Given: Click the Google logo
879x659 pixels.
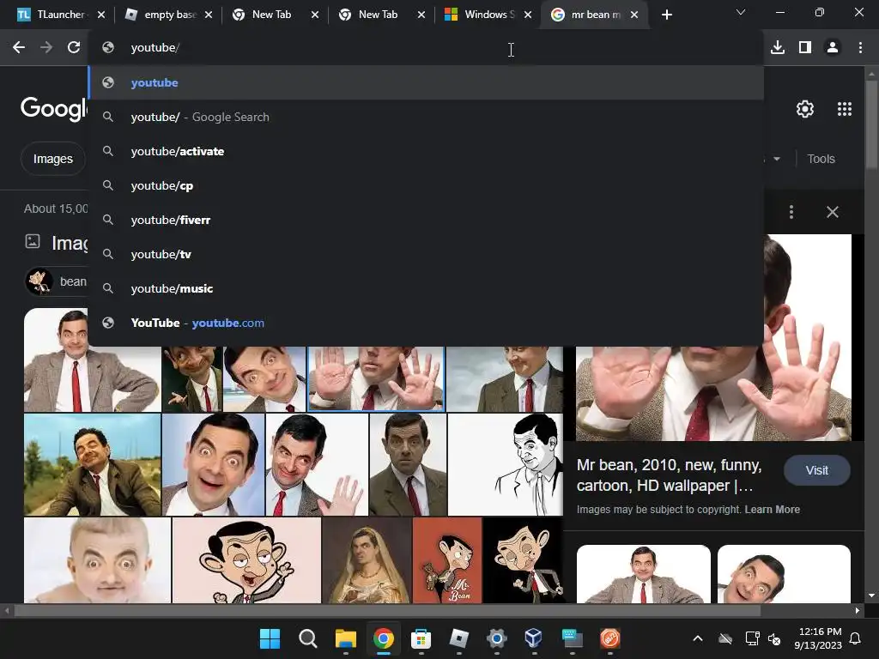Looking at the screenshot, I should point(54,107).
